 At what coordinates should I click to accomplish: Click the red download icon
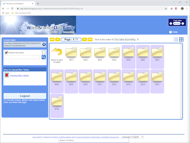click(7, 75)
